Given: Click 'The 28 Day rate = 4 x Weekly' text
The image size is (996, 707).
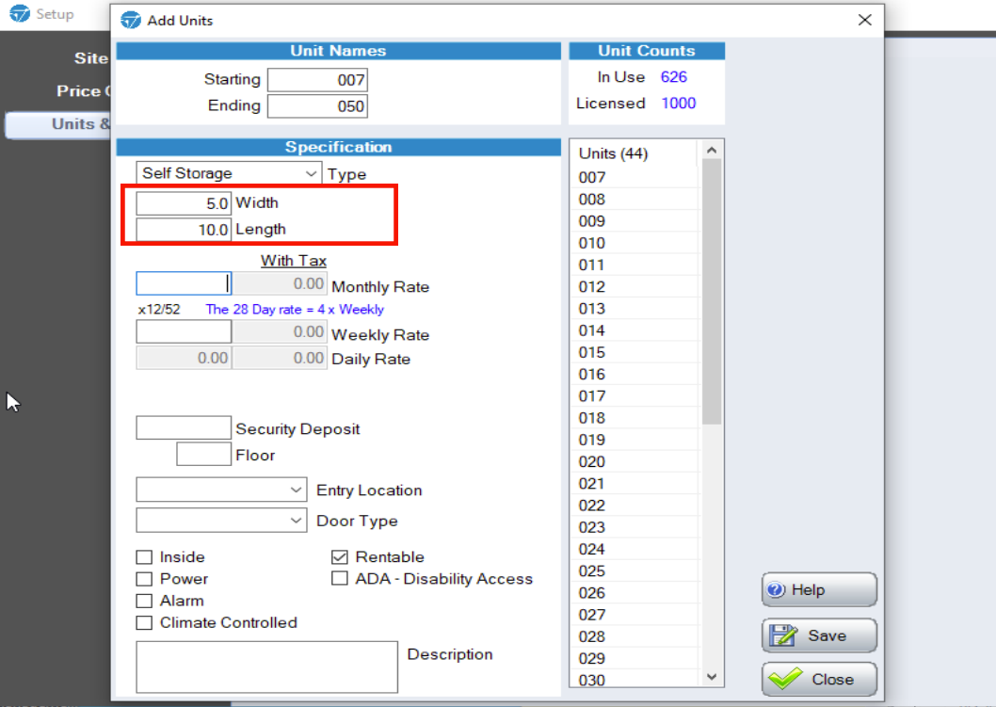Looking at the screenshot, I should tap(295, 310).
